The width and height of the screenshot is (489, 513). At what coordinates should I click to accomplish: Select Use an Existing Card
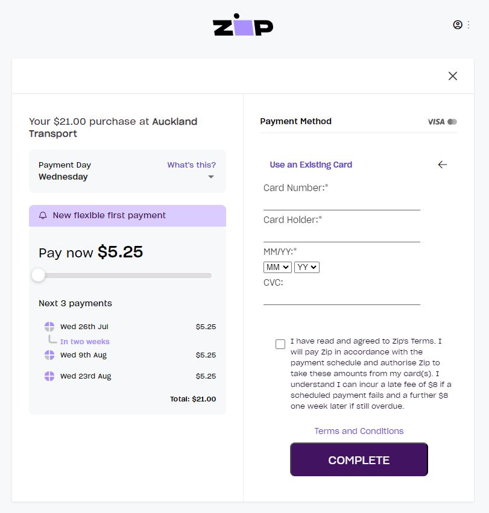coord(311,164)
